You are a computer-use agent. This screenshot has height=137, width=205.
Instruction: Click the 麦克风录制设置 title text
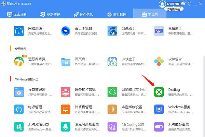pos(87,124)
